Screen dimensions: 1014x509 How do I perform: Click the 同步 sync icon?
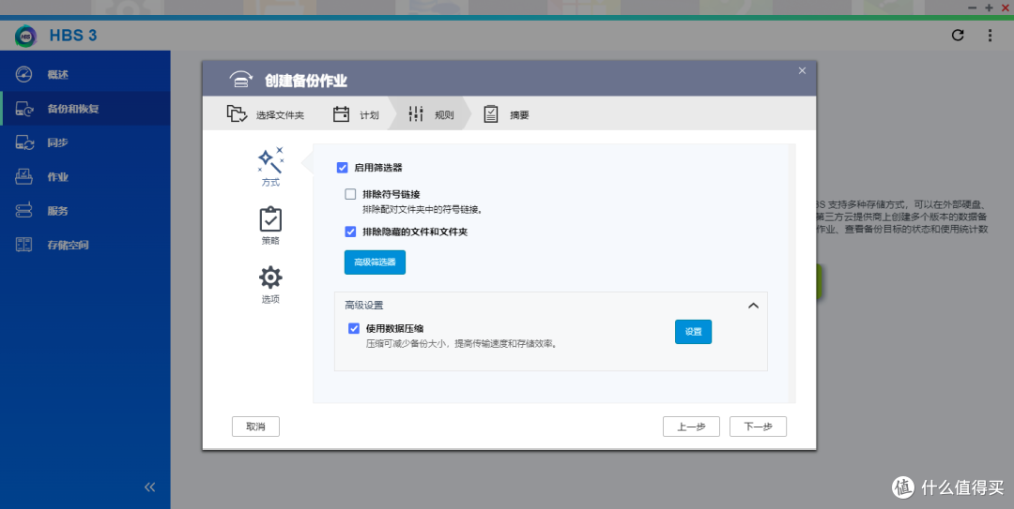click(x=23, y=142)
